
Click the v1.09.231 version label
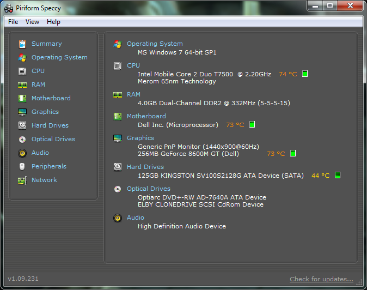pyautogui.click(x=23, y=279)
